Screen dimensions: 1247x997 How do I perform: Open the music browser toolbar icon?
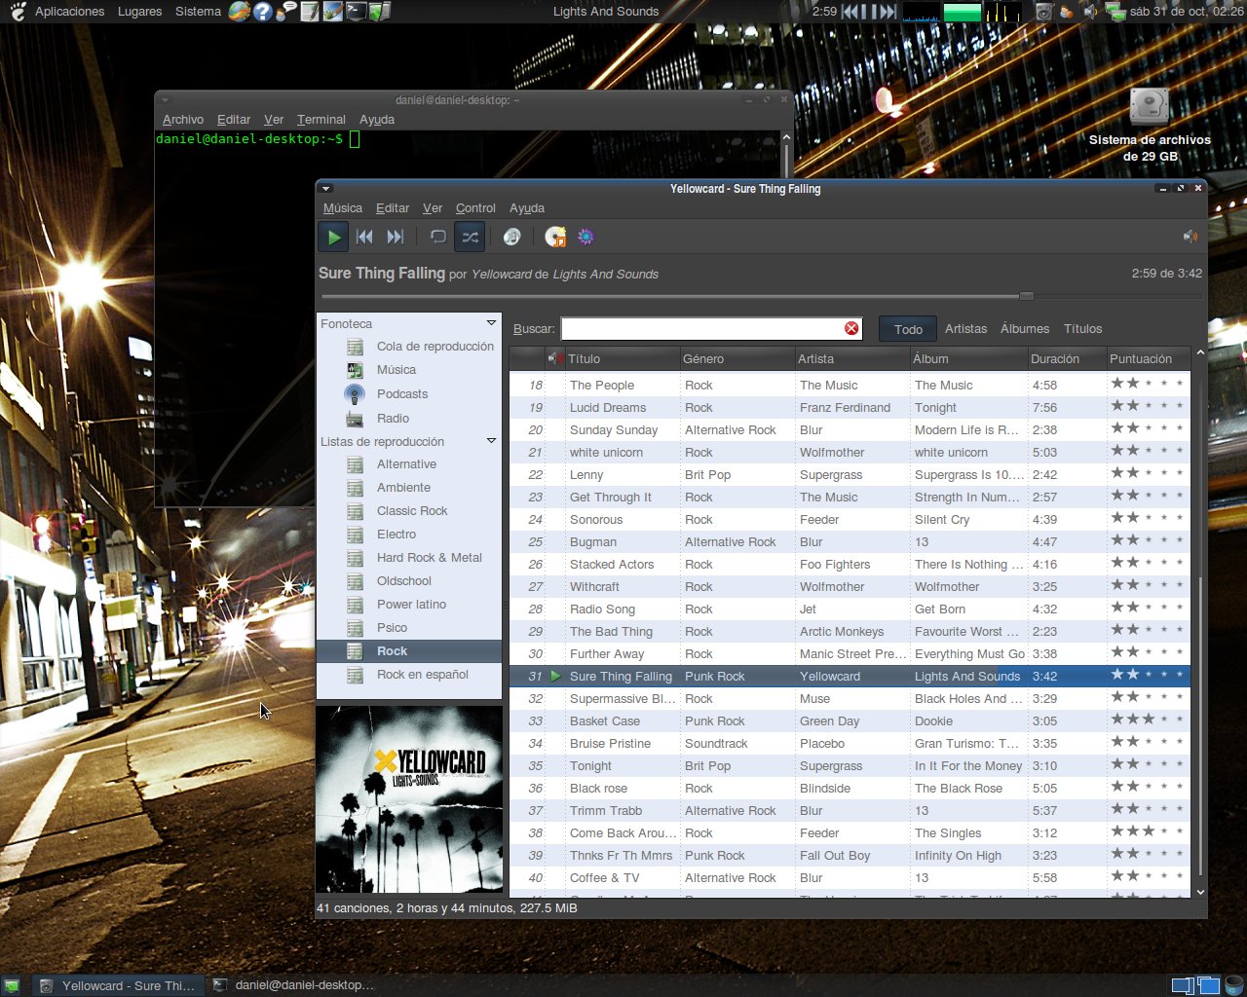point(511,237)
